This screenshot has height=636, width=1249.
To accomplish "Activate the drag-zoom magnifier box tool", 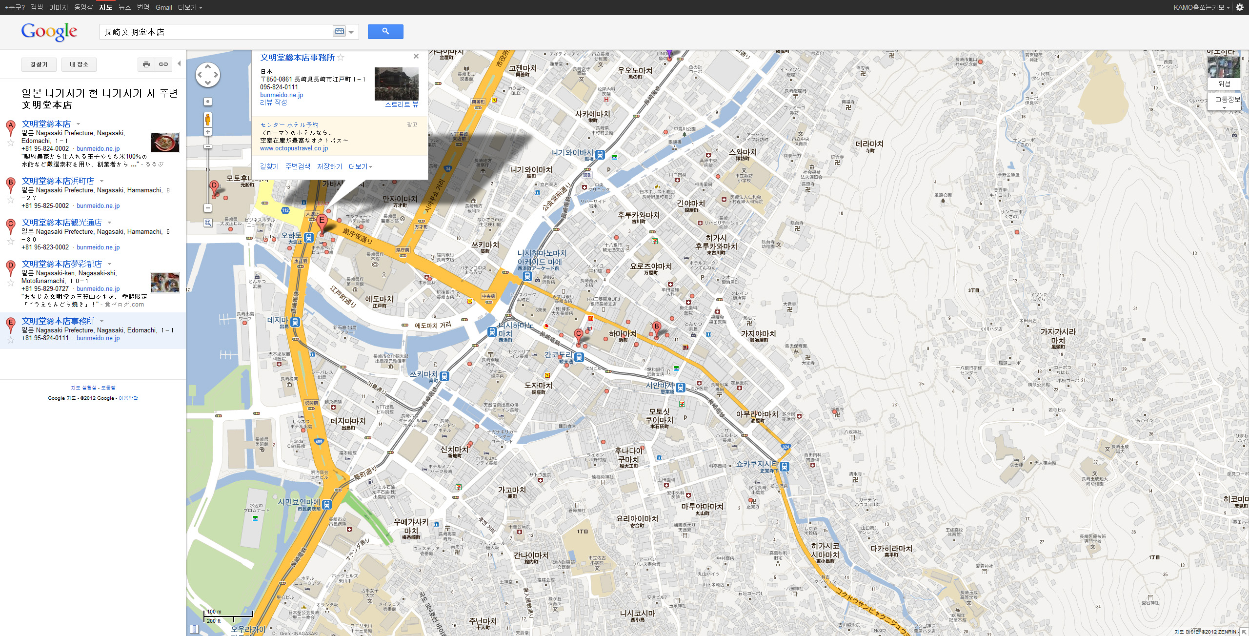I will click(x=208, y=223).
